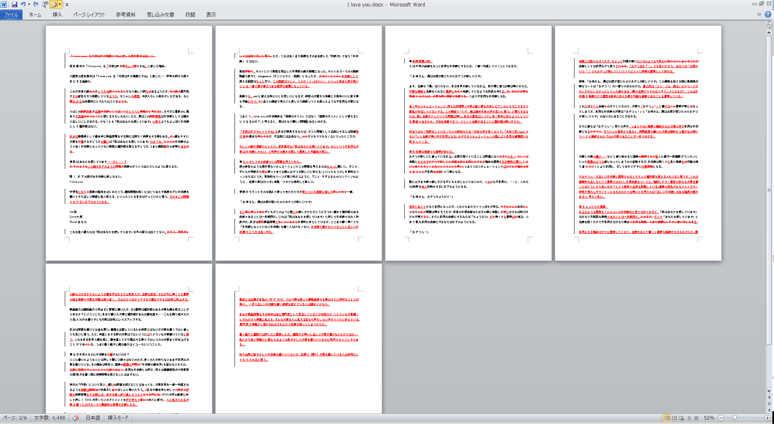Click the third page in the top row
Image resolution: width=774 pixels, height=424 pixels.
(x=468, y=143)
